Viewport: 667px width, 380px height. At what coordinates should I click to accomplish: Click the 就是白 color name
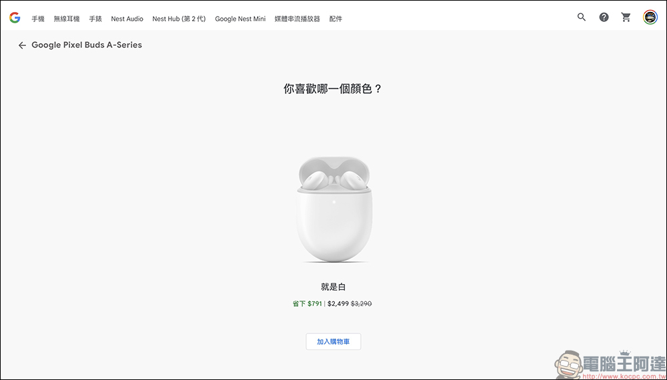click(x=333, y=287)
